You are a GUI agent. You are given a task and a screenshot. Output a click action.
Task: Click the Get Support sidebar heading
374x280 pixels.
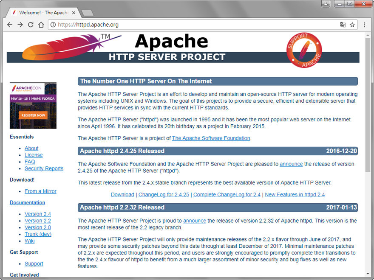click(24, 252)
